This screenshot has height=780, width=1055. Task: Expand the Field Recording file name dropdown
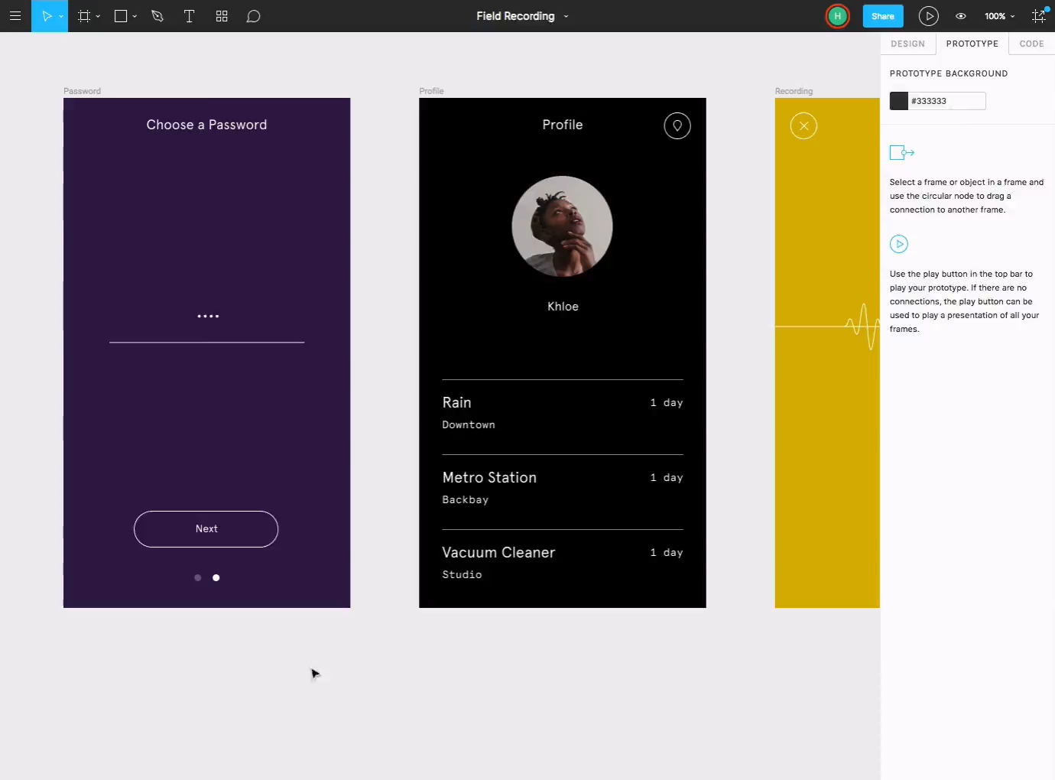(x=566, y=16)
